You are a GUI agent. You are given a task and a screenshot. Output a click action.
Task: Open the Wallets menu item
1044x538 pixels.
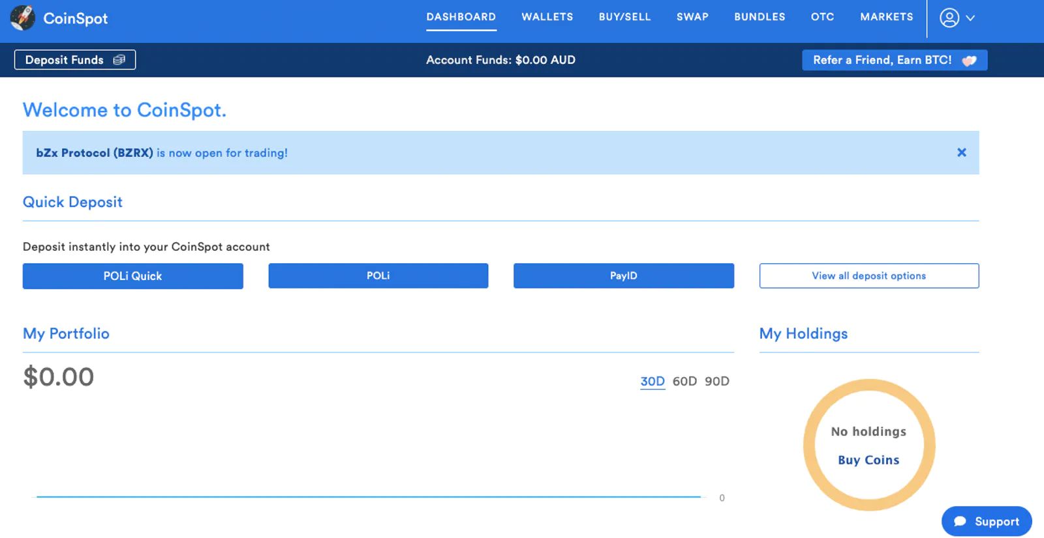pos(547,17)
